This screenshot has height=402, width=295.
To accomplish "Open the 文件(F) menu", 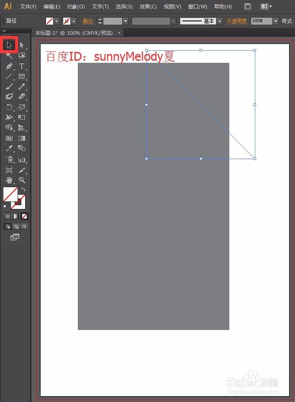I will coord(28,7).
